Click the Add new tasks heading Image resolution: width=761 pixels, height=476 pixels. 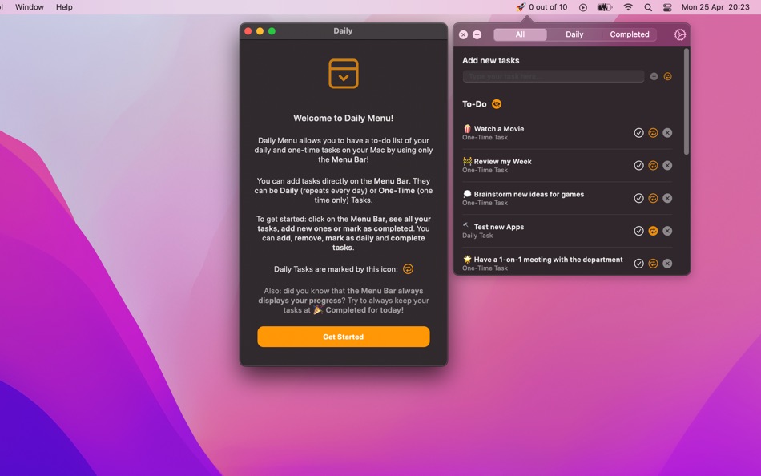point(491,60)
